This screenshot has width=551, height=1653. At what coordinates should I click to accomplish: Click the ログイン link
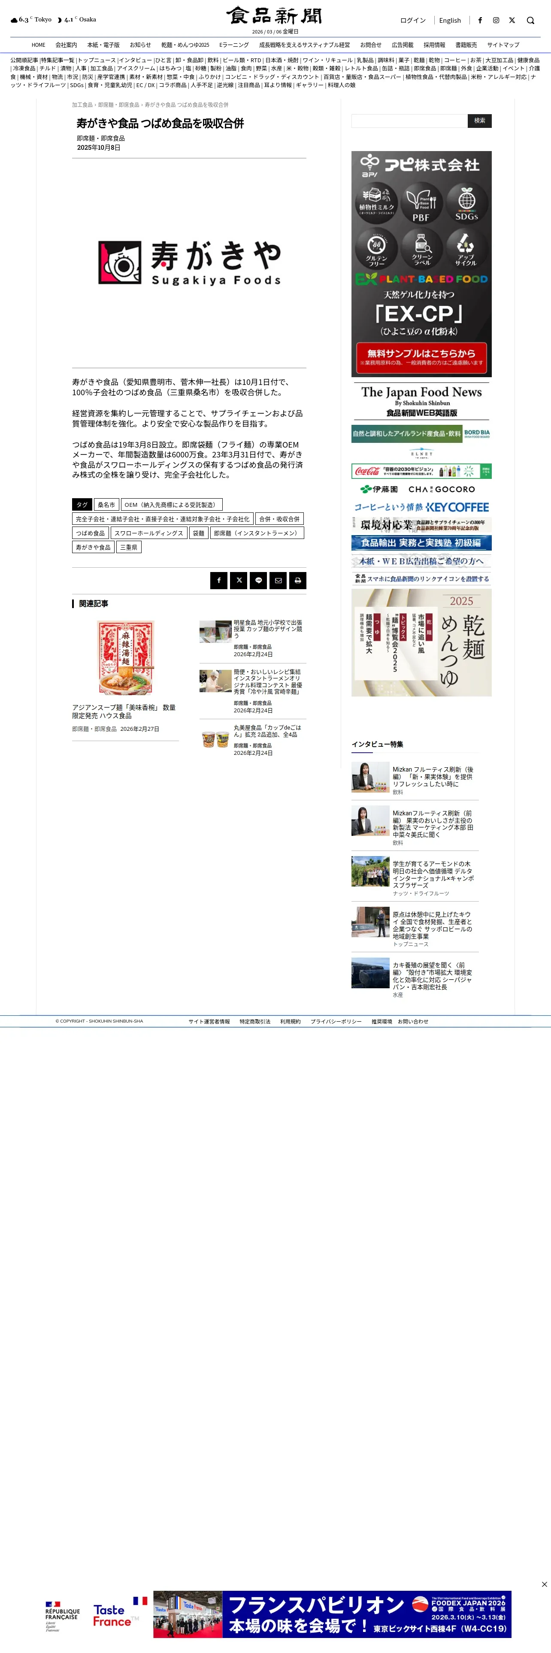coord(413,21)
